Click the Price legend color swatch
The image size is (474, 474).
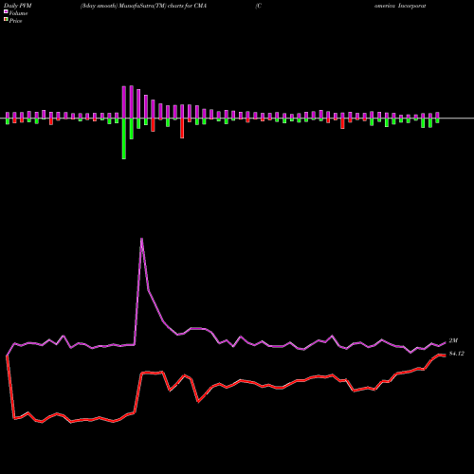click(x=6, y=20)
